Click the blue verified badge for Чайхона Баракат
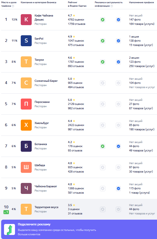Viewport: 157px width, 239px height. tap(118, 188)
